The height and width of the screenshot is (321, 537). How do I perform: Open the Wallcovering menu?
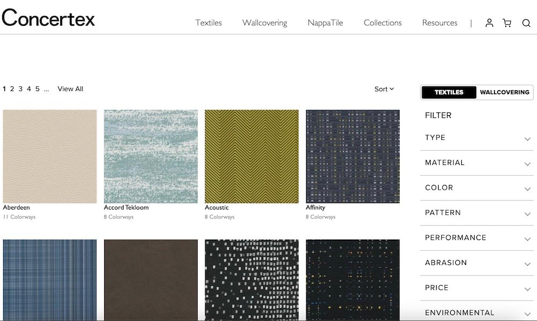pos(265,23)
